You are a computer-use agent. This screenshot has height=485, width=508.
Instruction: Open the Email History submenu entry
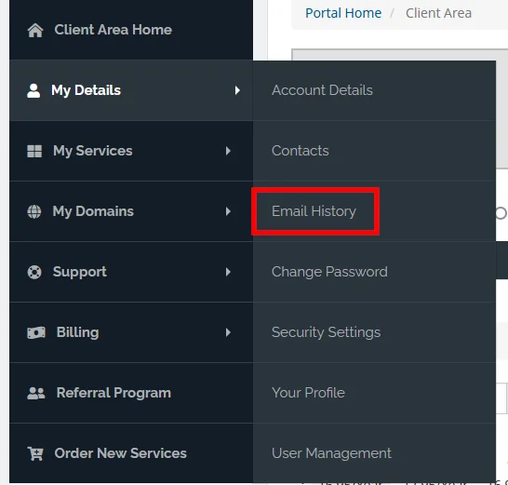click(314, 211)
